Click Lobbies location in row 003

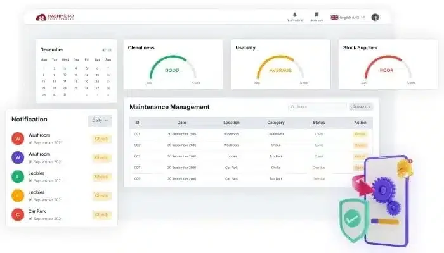232,156
